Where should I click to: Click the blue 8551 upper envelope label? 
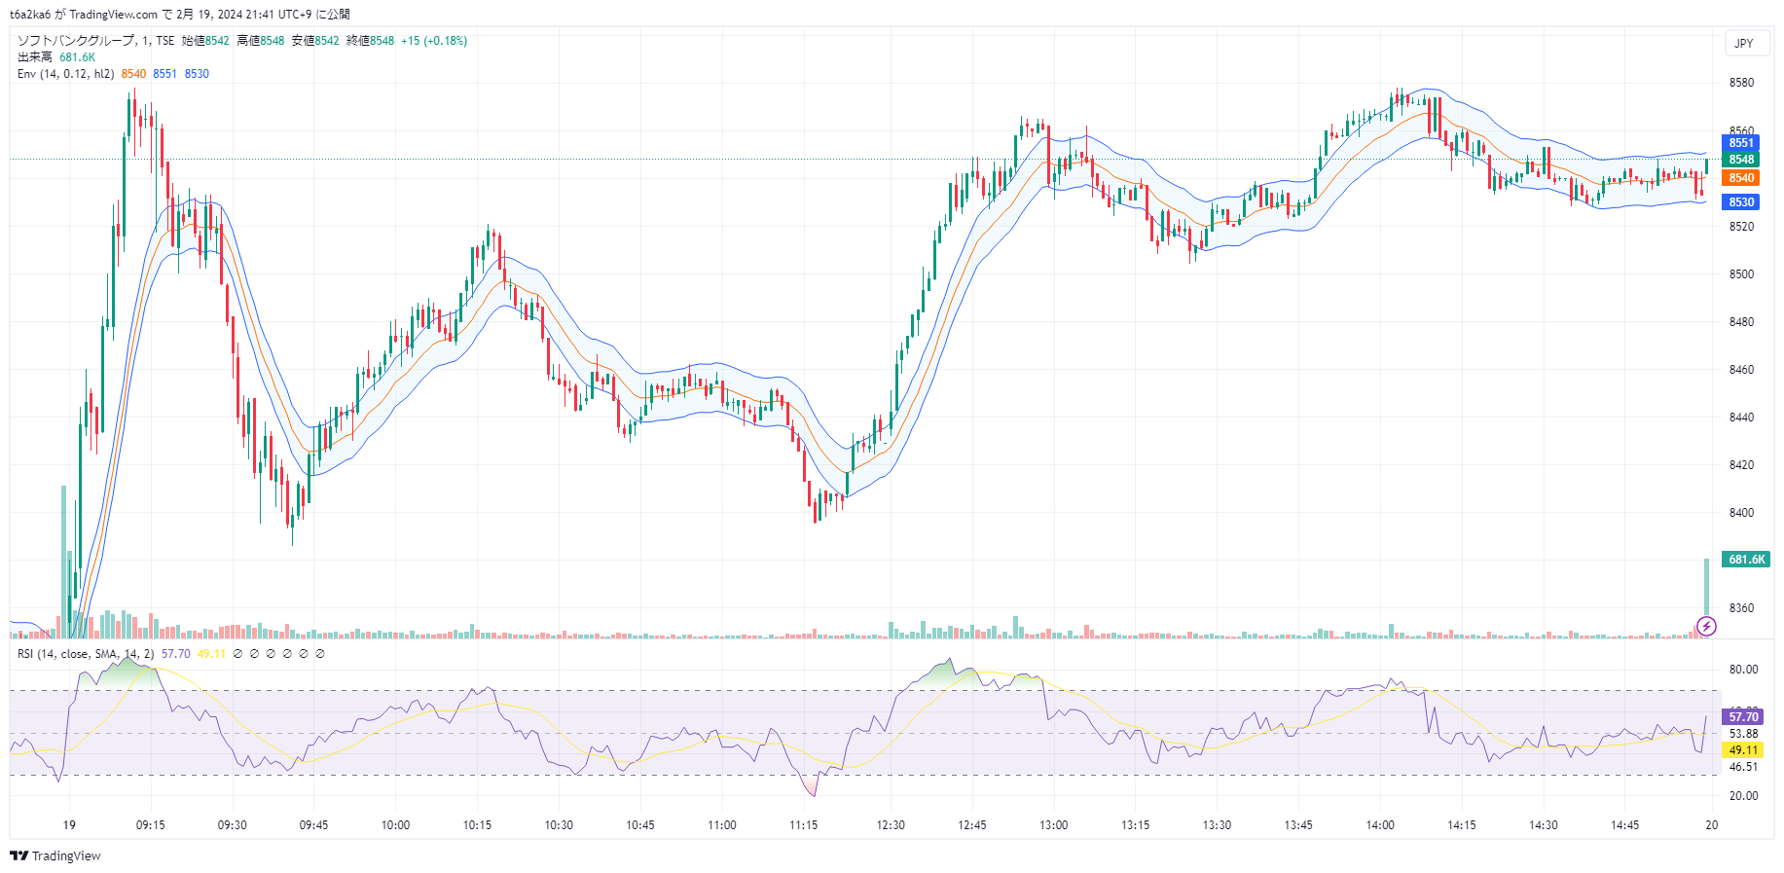[1741, 143]
